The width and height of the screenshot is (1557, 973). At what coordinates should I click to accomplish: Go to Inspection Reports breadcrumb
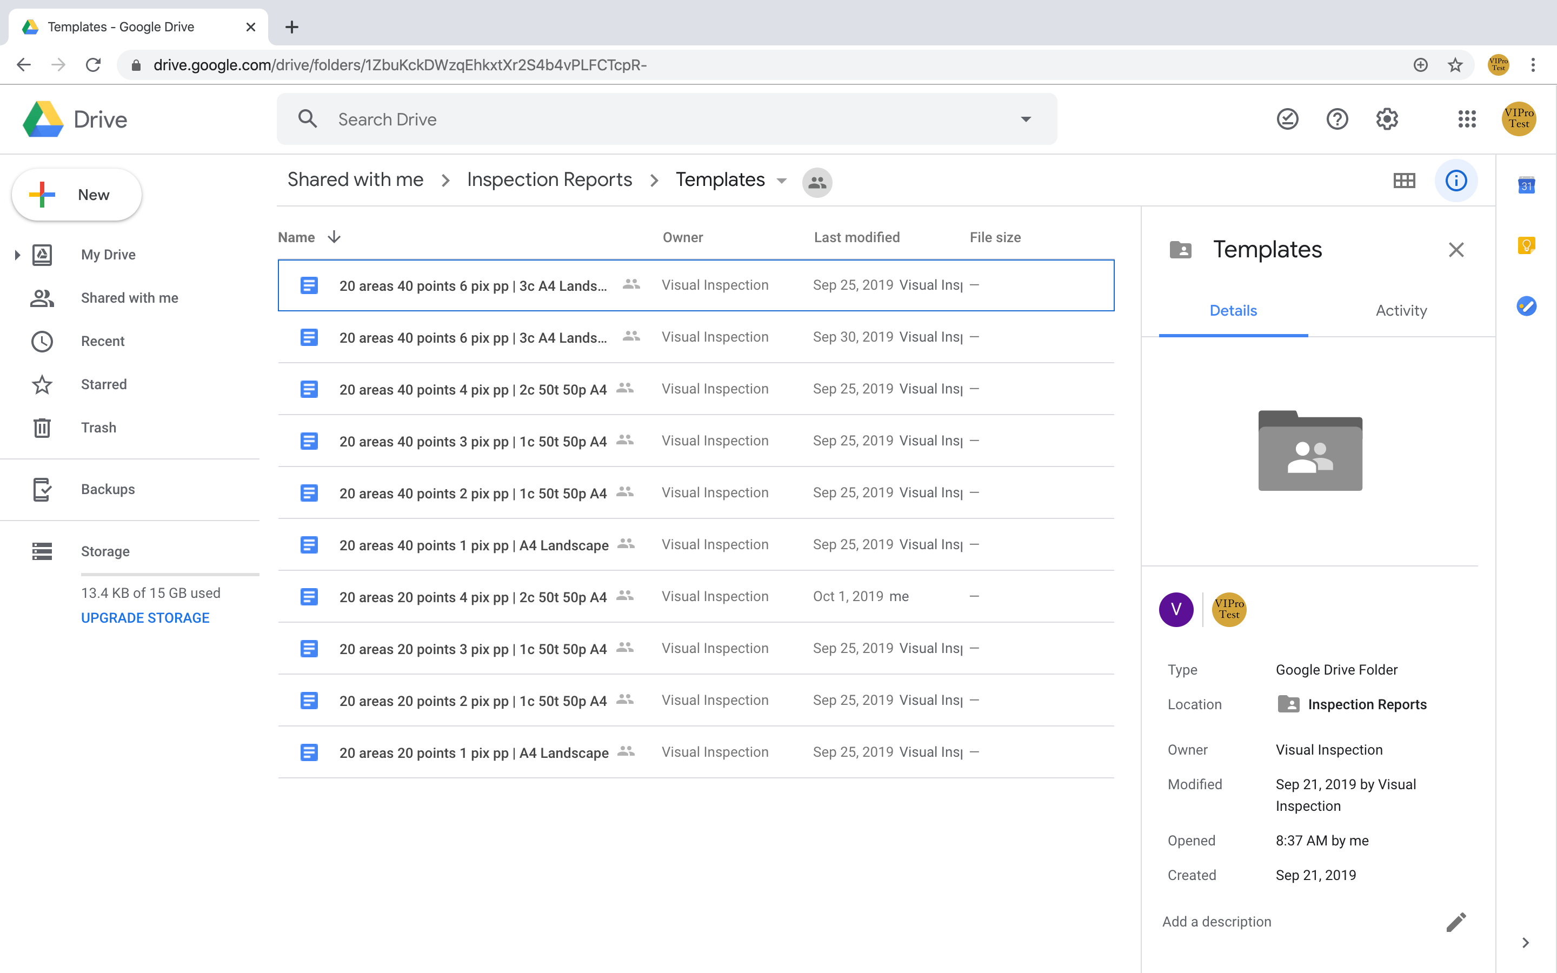click(x=549, y=179)
